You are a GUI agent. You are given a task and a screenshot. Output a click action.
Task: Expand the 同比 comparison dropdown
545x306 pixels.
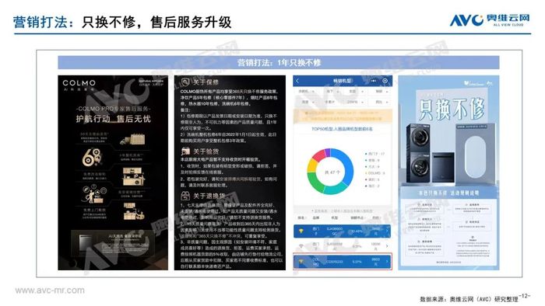381,102
